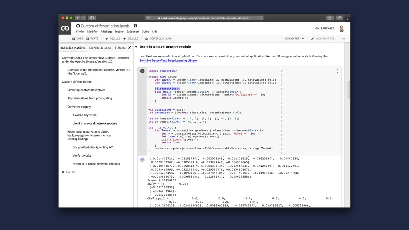The width and height of the screenshot is (409, 230).
Task: Go to 'Our gradient checkpointing API' section
Action: tap(93, 147)
